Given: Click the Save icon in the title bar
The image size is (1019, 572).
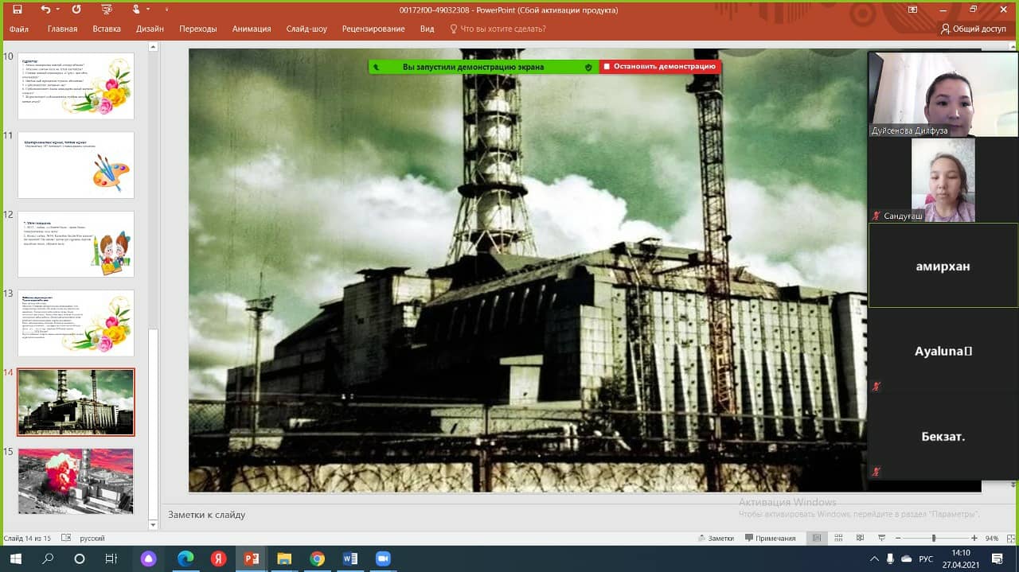Looking at the screenshot, I should (18, 10).
